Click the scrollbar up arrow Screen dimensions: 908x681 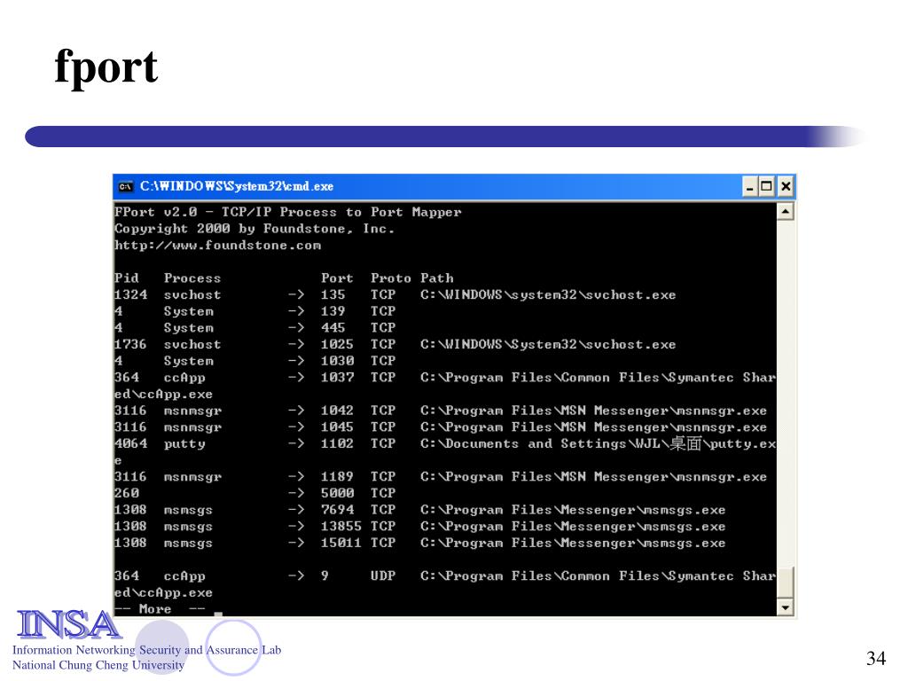click(785, 211)
